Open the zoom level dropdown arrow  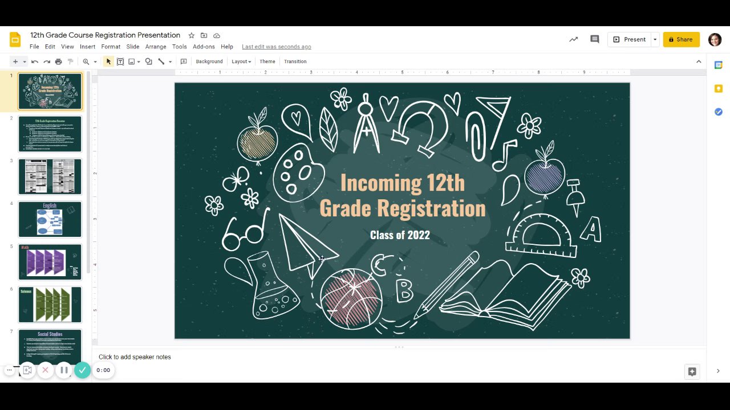95,61
